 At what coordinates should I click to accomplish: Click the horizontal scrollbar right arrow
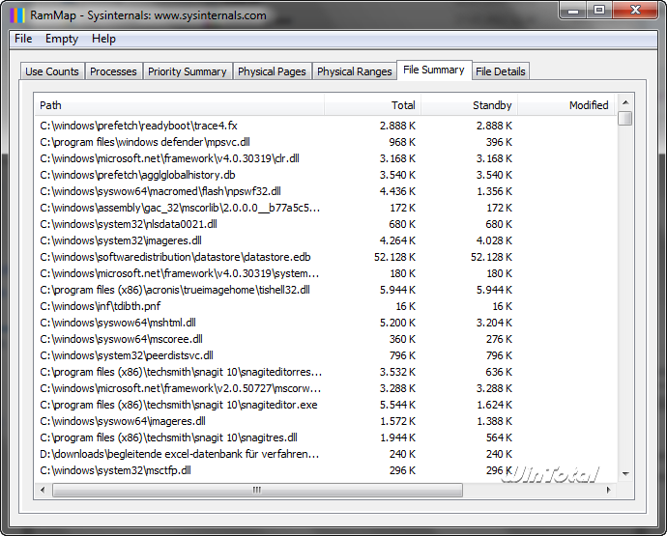[x=609, y=490]
